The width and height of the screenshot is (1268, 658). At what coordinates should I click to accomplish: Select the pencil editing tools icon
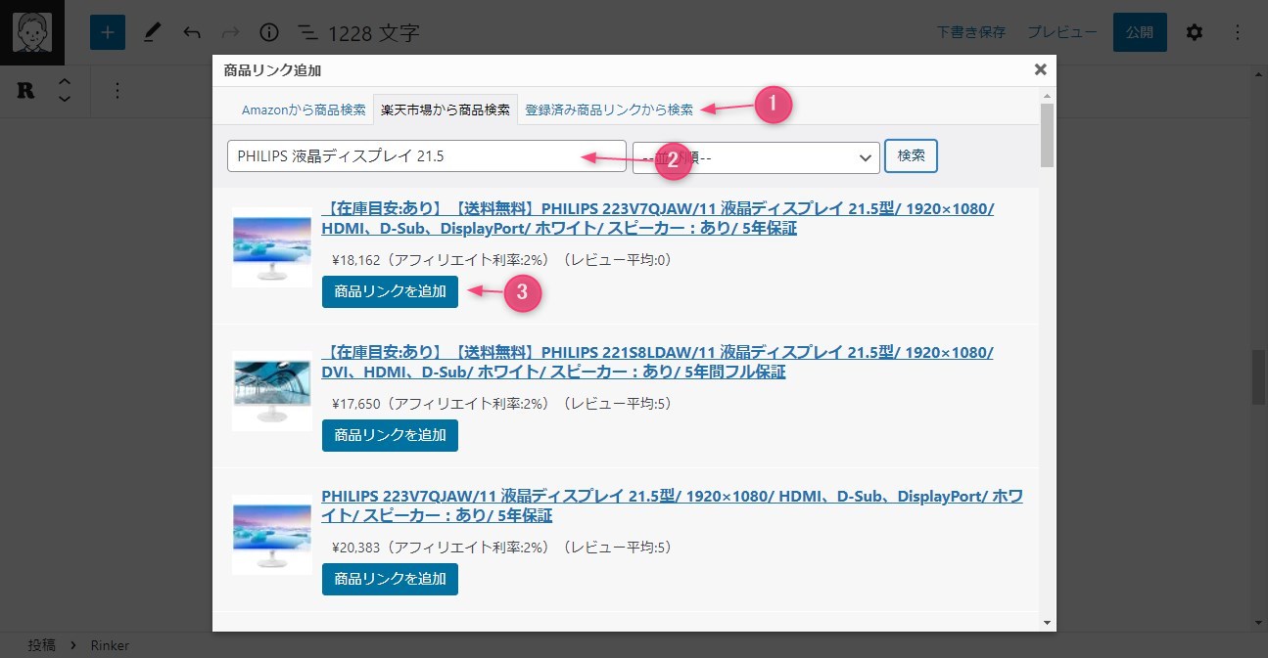pos(152,31)
